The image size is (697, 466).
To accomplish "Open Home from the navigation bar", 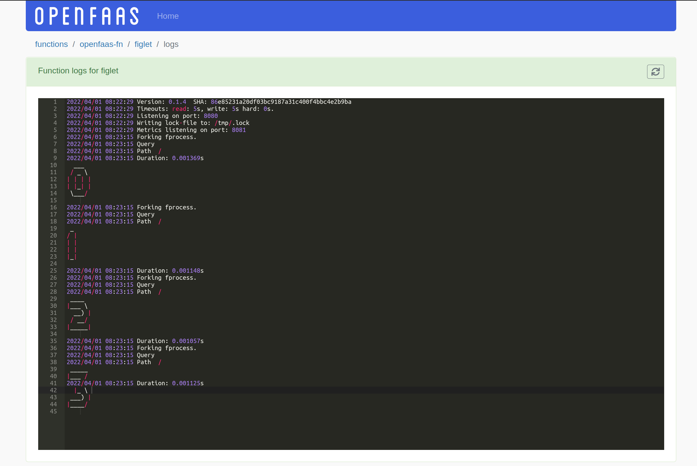I will coord(167,16).
